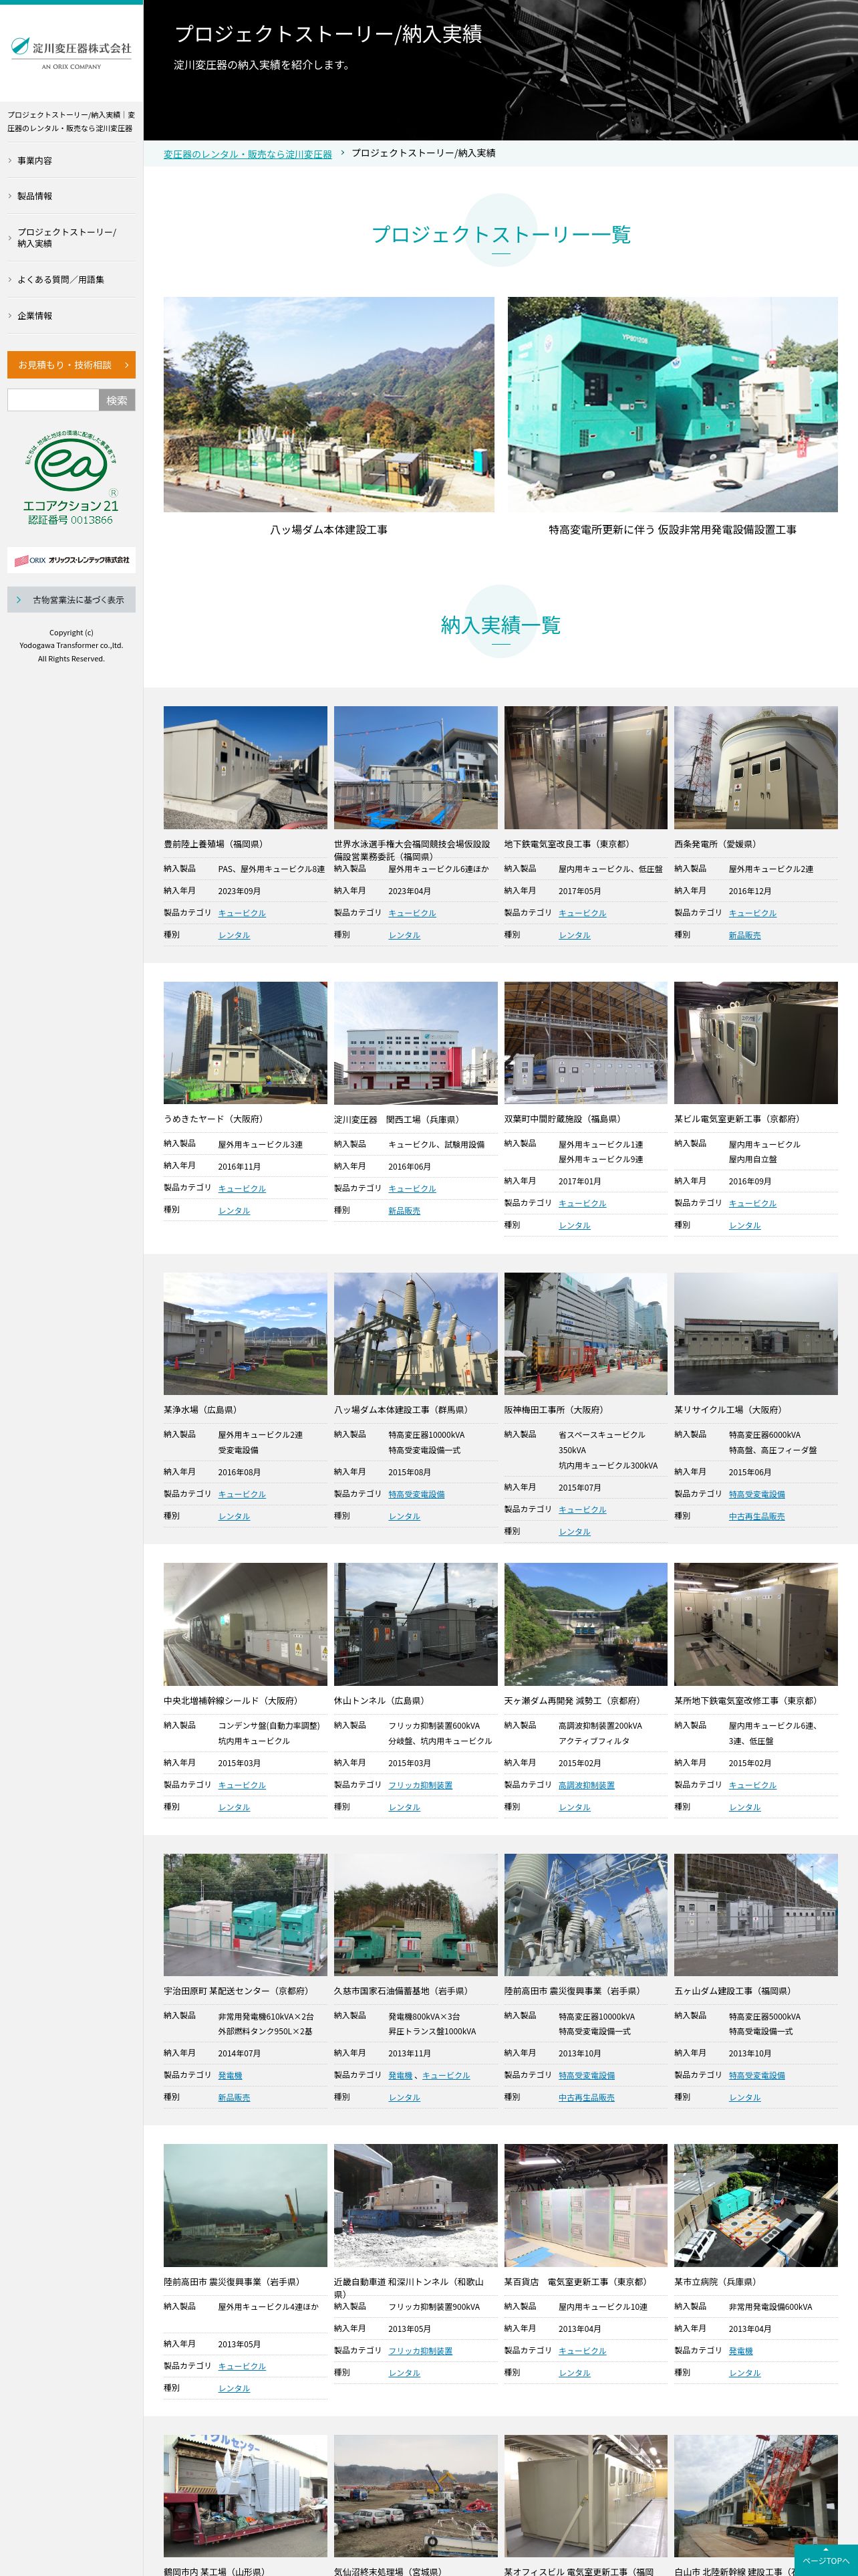Click 中古再生品販売 link for 某リサイクル工場

[x=756, y=1516]
